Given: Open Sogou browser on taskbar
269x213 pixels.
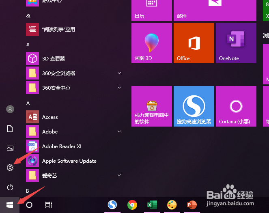Looking at the screenshot, I should click(x=112, y=205).
